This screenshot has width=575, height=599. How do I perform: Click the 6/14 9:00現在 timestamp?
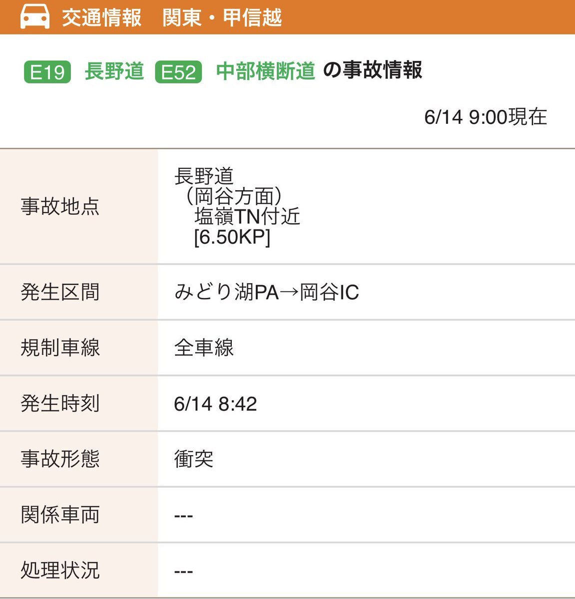tap(486, 117)
